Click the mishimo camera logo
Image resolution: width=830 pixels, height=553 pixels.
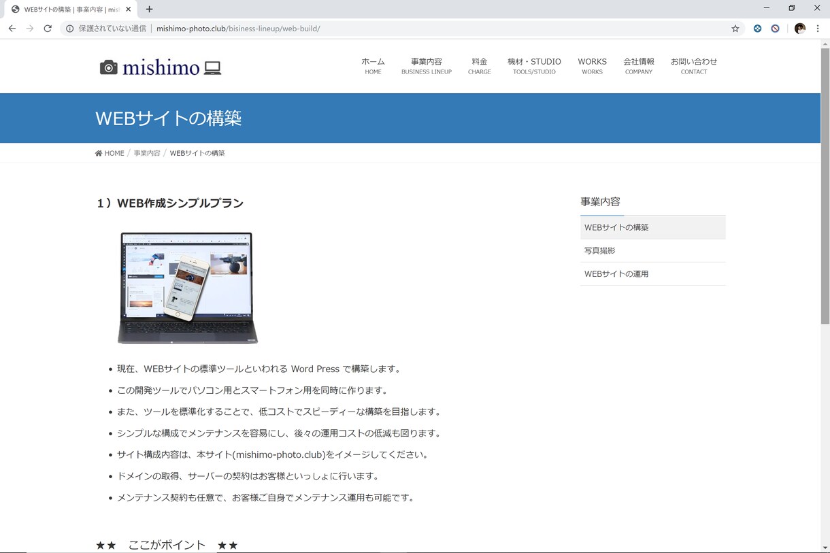point(161,67)
